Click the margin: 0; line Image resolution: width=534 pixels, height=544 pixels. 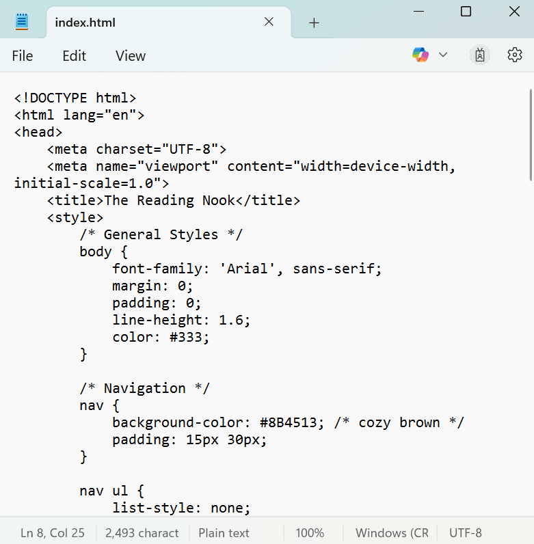(x=152, y=286)
